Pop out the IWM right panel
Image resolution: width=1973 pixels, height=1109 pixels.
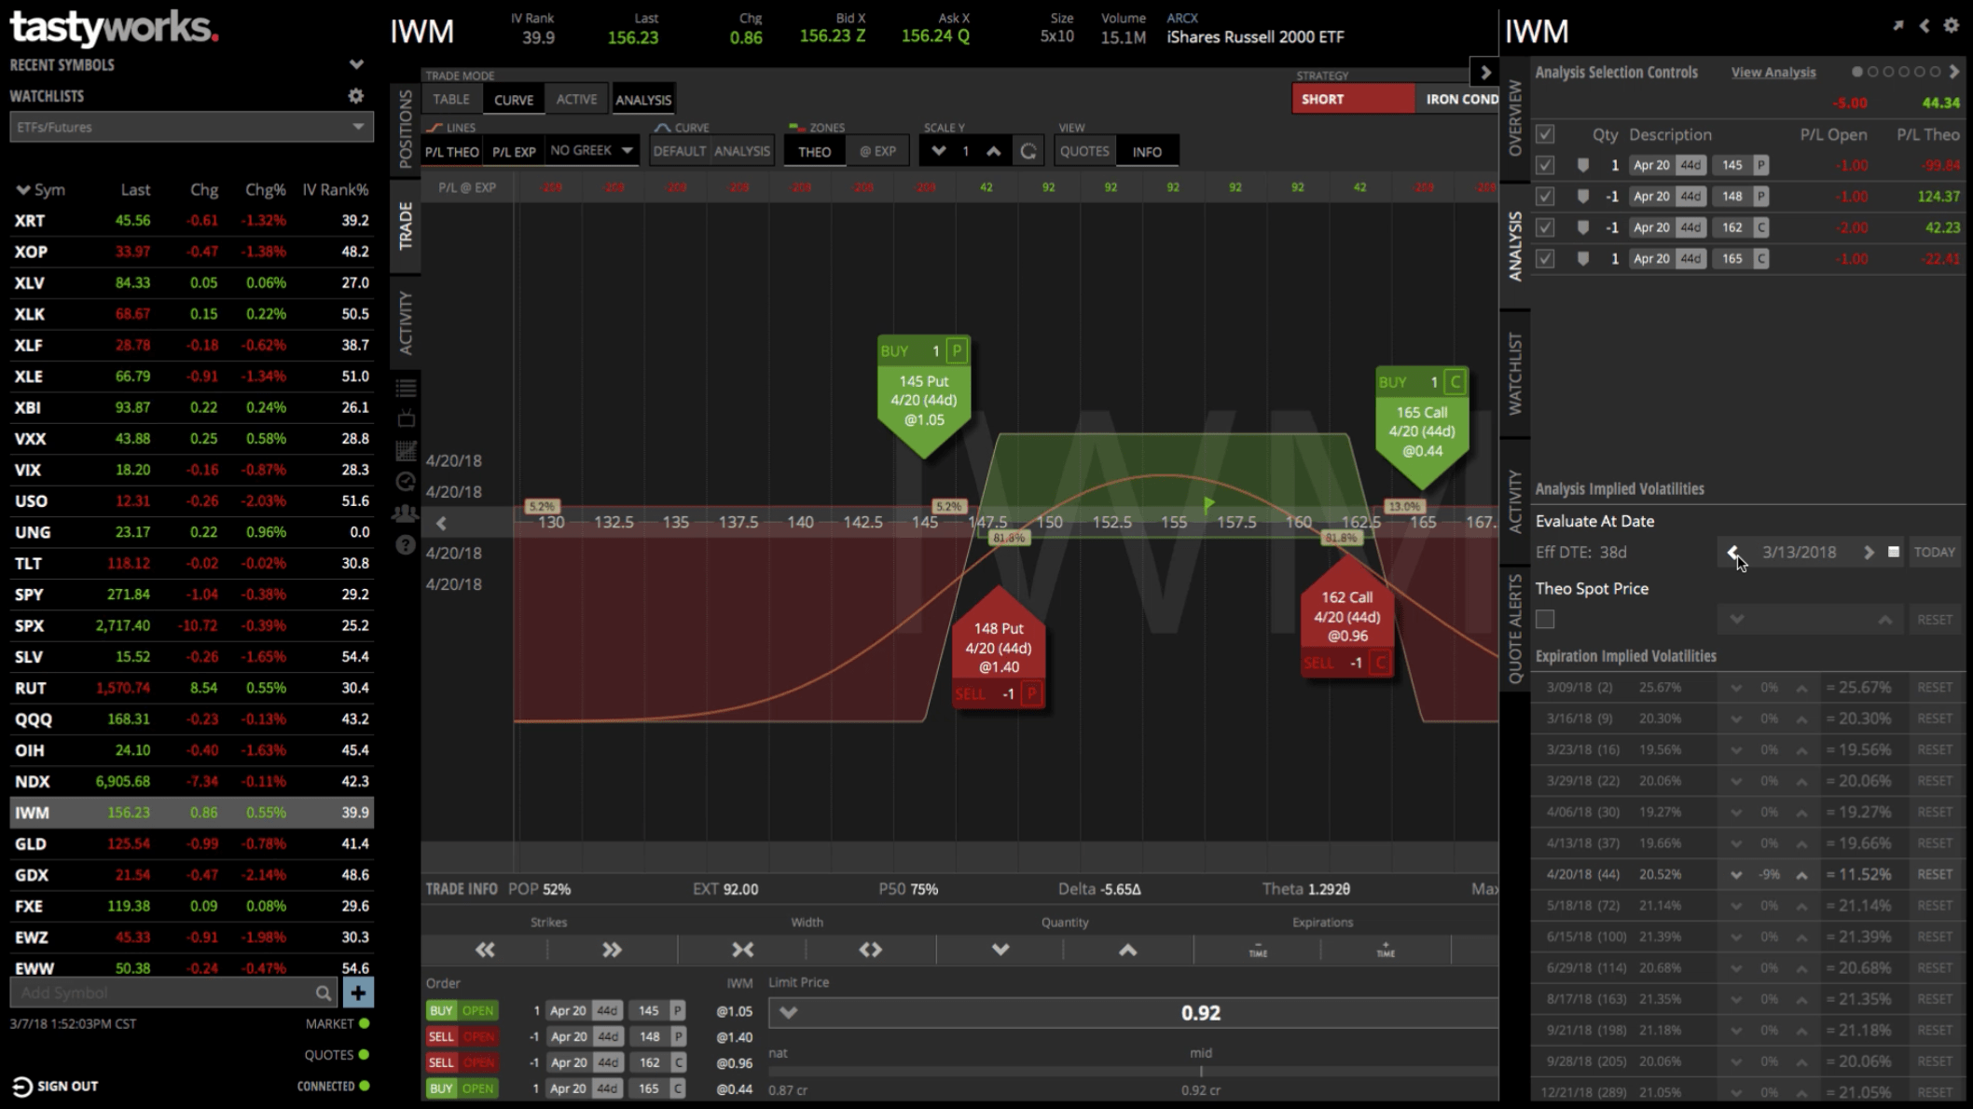click(x=1898, y=26)
